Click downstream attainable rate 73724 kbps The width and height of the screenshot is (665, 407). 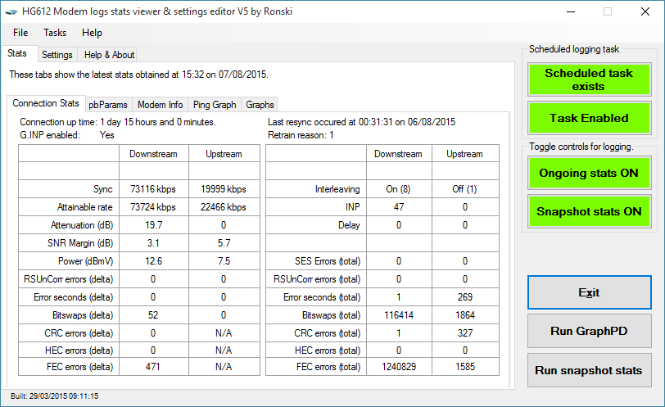(153, 207)
